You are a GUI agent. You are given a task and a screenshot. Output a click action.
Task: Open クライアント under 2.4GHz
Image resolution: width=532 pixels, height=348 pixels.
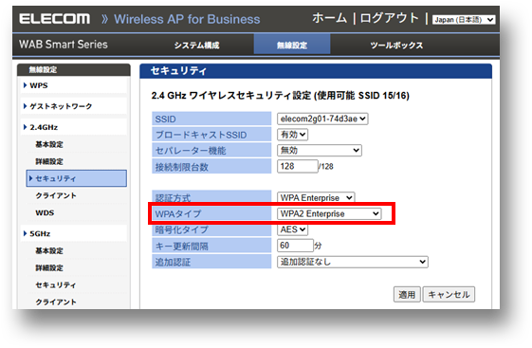[x=56, y=195]
